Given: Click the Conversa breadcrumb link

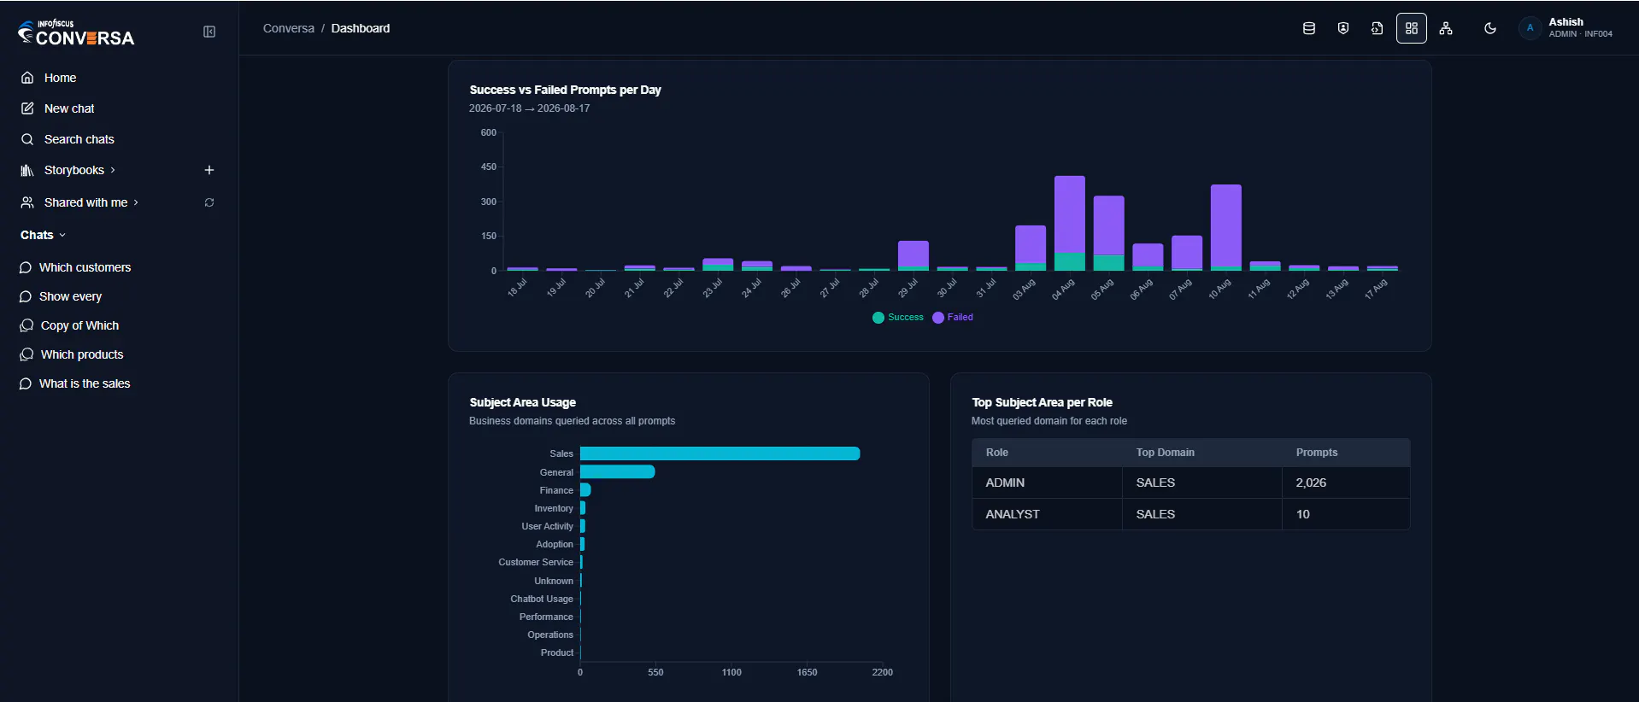Looking at the screenshot, I should pyautogui.click(x=289, y=28).
